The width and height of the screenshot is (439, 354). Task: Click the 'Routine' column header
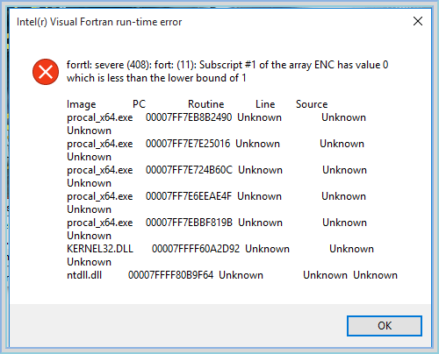coord(205,104)
